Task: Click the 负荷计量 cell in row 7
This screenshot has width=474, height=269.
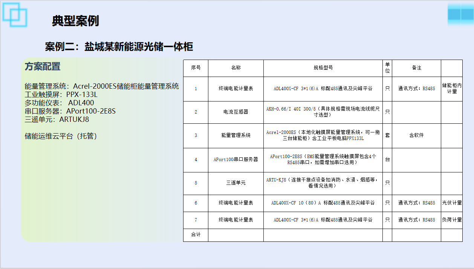Action: pyautogui.click(x=452, y=220)
